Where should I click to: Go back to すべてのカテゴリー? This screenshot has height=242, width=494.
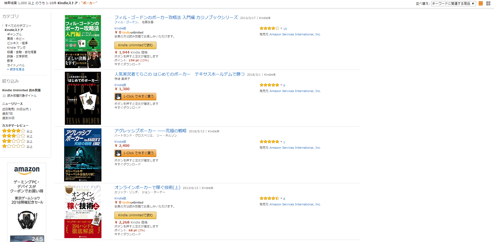point(18,26)
